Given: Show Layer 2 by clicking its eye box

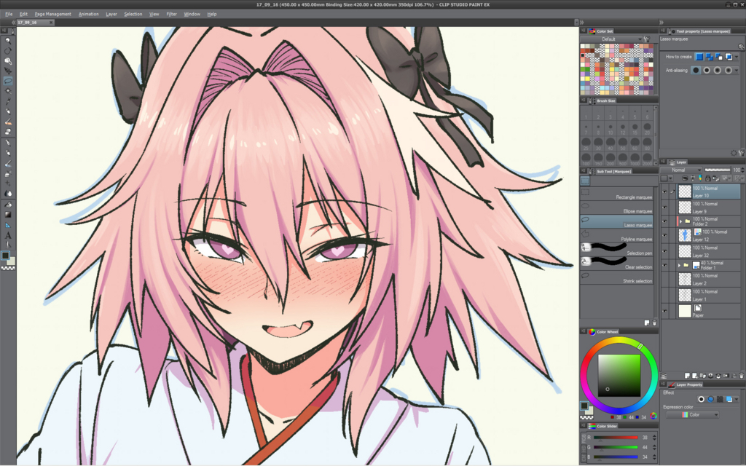Looking at the screenshot, I should [x=664, y=279].
